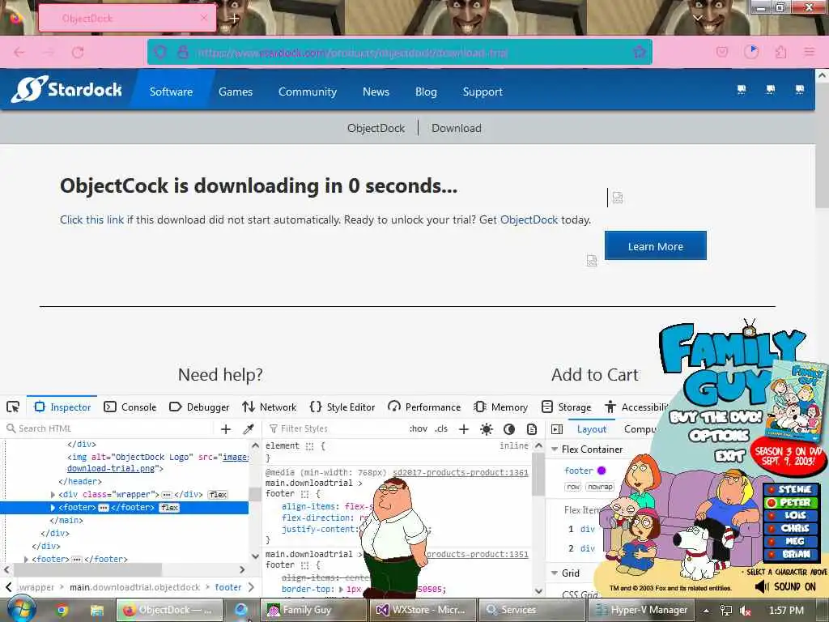Image resolution: width=829 pixels, height=622 pixels.
Task: Open the Inspector tab
Action: coord(62,407)
